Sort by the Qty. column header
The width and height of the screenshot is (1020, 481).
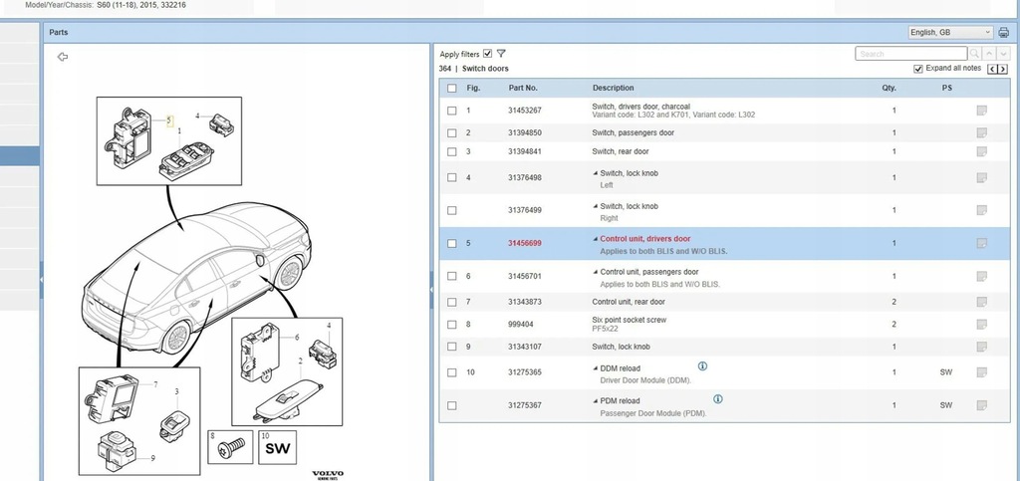pos(890,89)
